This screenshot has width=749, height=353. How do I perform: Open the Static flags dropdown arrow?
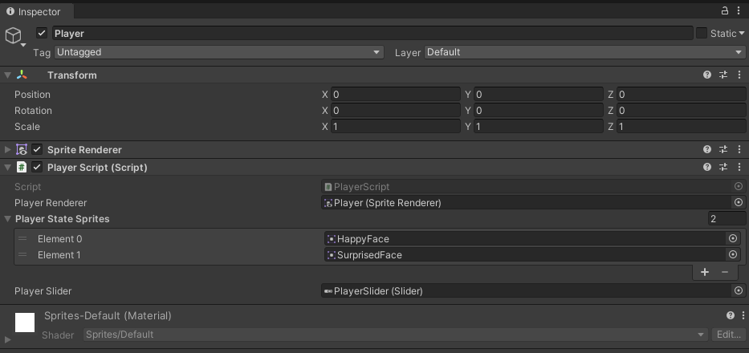pos(741,34)
